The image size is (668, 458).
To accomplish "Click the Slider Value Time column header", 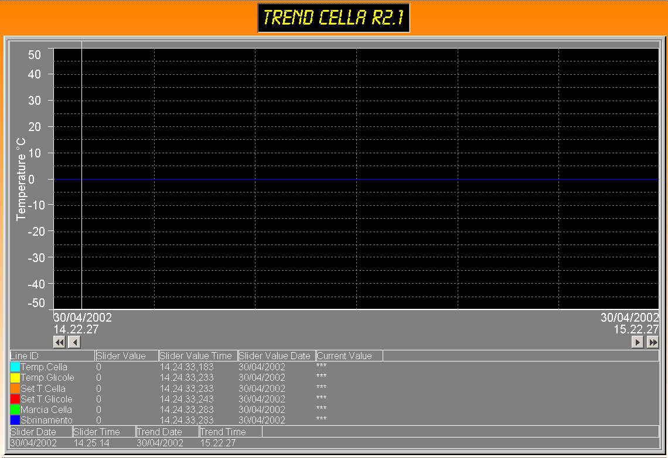I will pyautogui.click(x=198, y=356).
